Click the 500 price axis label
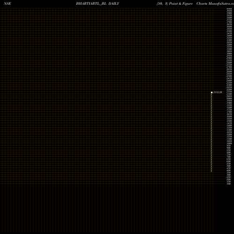This screenshot has width=234, height=234. (x=228, y=166)
